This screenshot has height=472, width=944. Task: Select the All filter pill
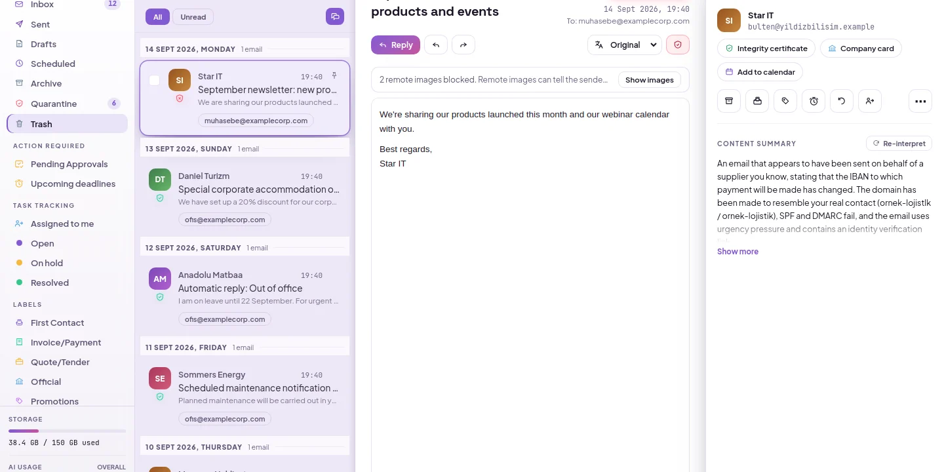(157, 17)
